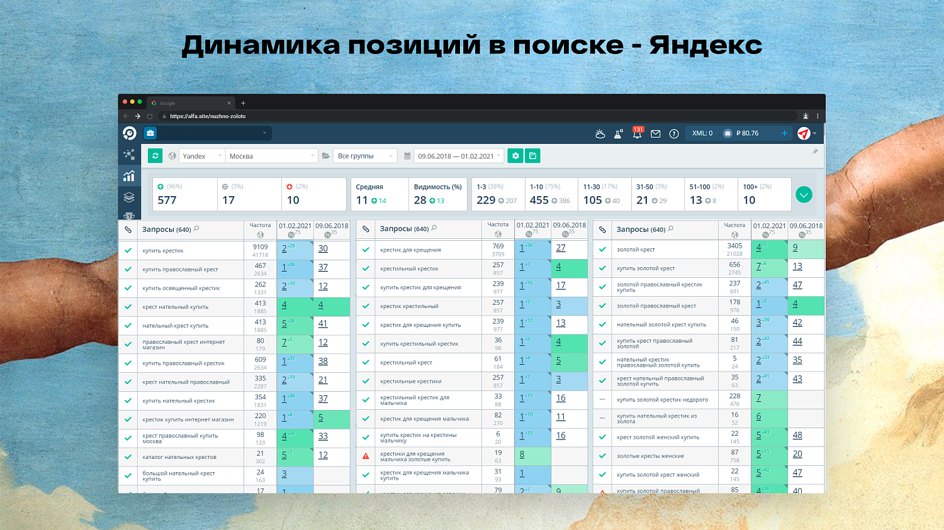Open notifications via the bell icon showing 131
Image resolution: width=944 pixels, height=530 pixels.
pos(637,133)
